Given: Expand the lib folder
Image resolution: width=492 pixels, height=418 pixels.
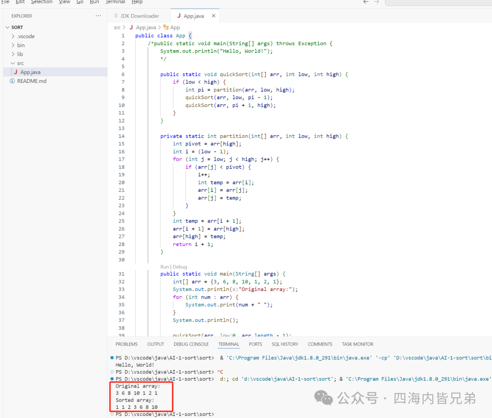Looking at the screenshot, I should [x=13, y=54].
